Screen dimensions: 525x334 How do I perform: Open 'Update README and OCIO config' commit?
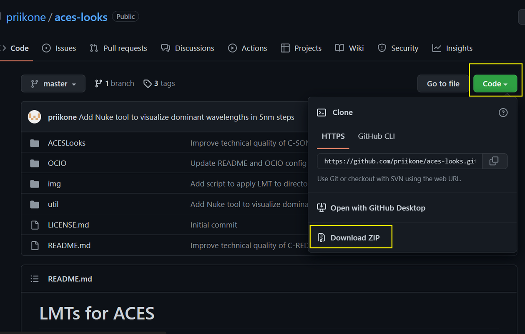(249, 163)
